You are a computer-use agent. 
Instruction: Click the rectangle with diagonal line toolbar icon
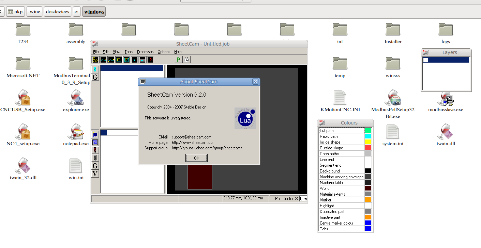pos(127,60)
